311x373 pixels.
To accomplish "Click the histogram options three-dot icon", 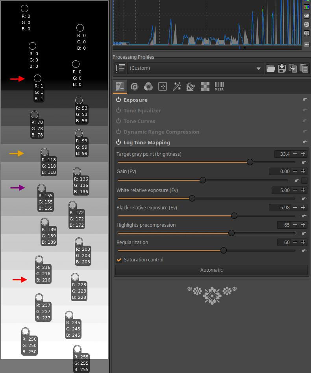I will [x=307, y=45].
